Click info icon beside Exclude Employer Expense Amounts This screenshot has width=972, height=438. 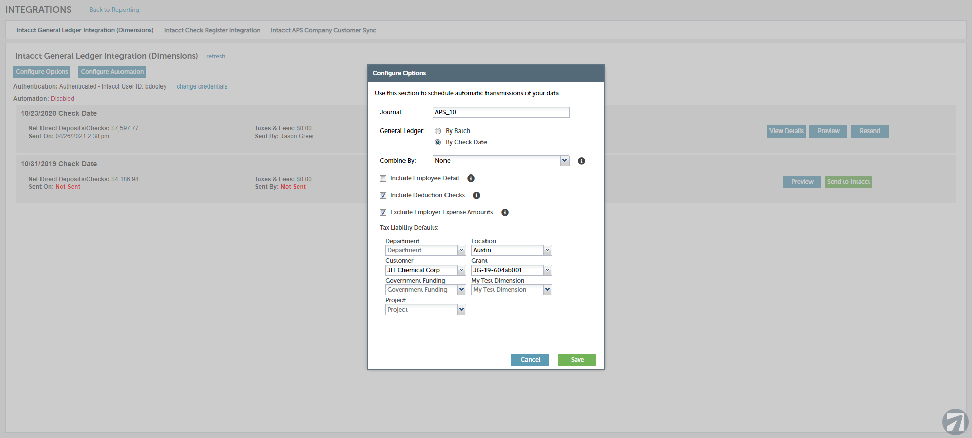(x=505, y=213)
